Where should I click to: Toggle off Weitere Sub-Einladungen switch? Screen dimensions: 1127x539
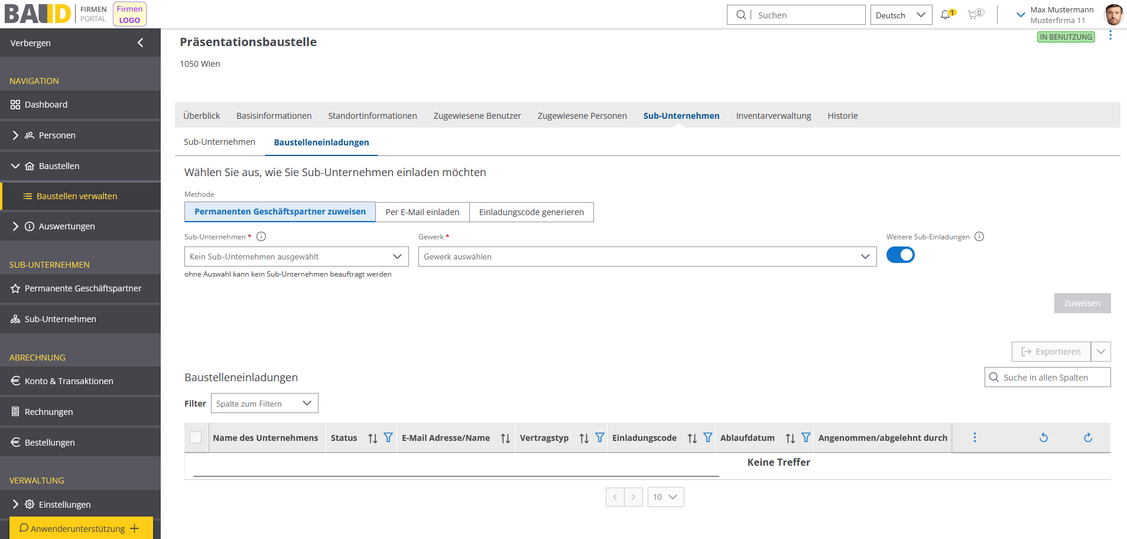coord(900,255)
